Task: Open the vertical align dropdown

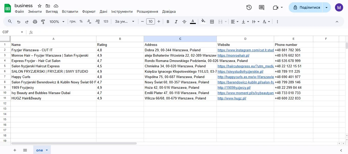Action: [x=245, y=22]
